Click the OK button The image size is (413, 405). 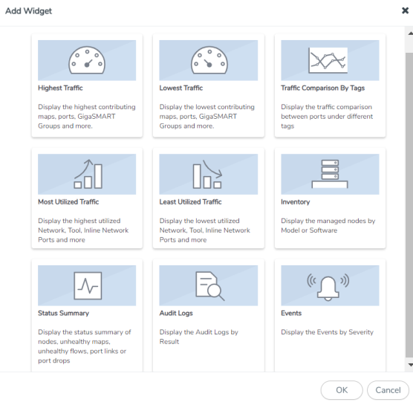click(x=342, y=390)
